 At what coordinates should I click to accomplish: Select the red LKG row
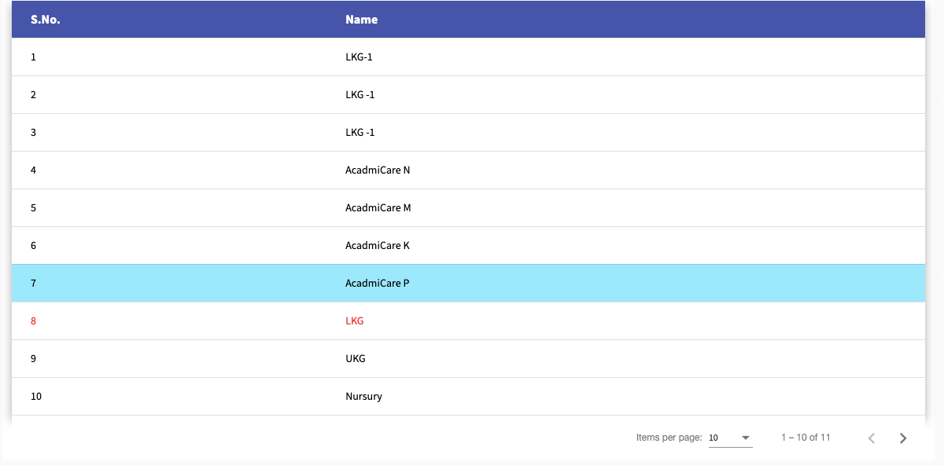tap(355, 320)
